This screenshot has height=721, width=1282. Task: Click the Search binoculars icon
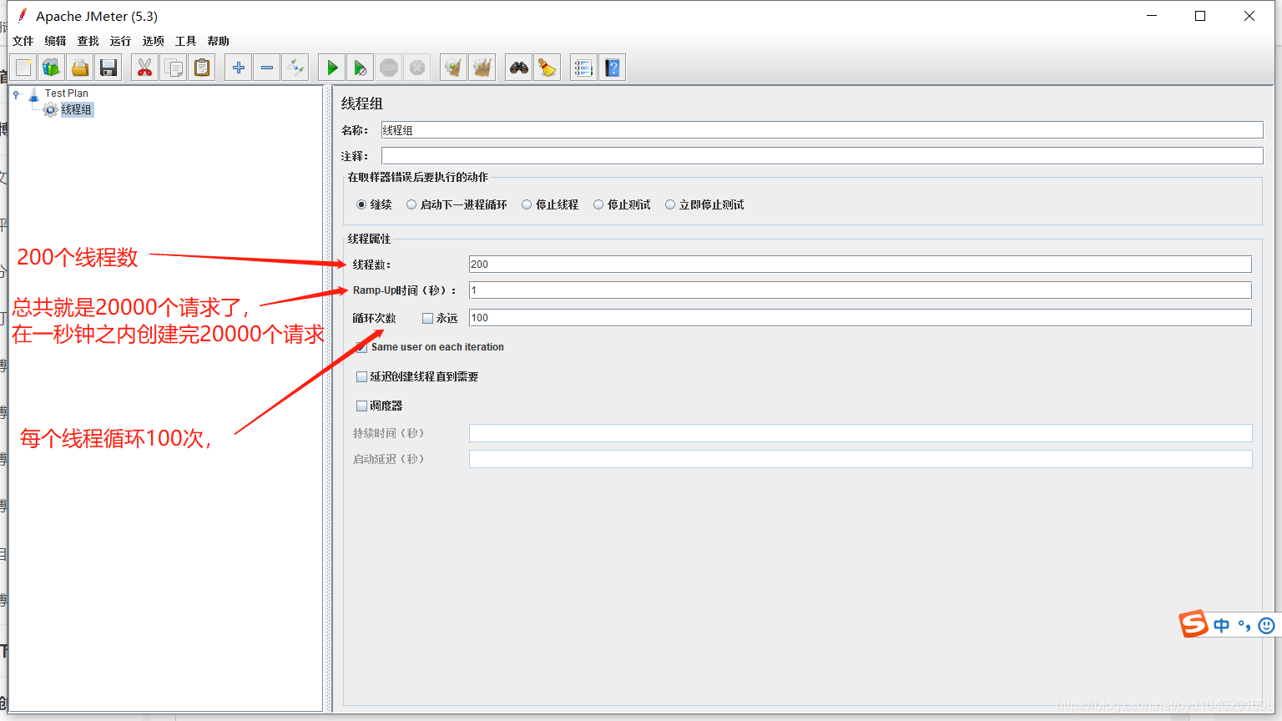519,68
